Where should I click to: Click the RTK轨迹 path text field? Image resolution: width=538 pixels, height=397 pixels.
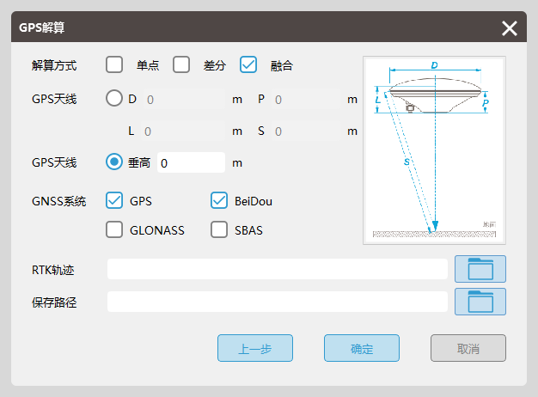click(x=277, y=270)
